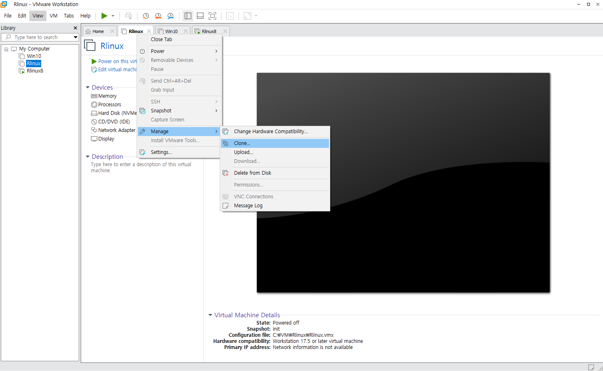The height and width of the screenshot is (371, 603).
Task: Open the power options dropdown arrow
Action: (x=113, y=16)
